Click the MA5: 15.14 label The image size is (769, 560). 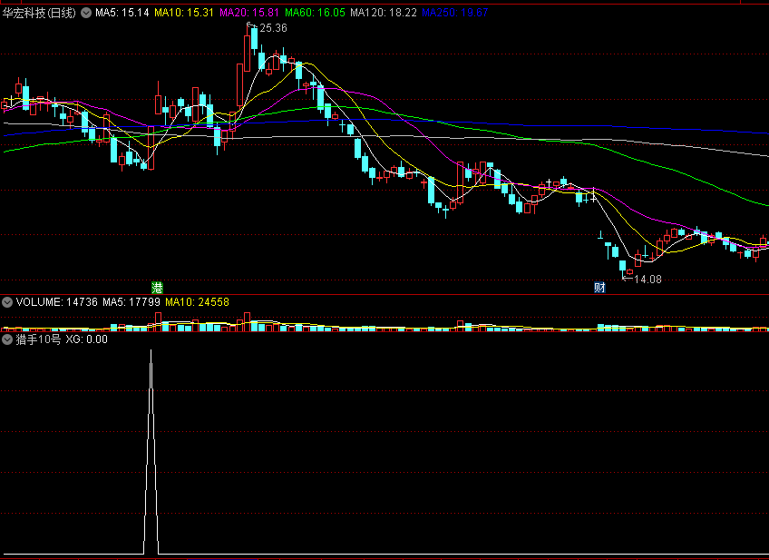tap(122, 13)
